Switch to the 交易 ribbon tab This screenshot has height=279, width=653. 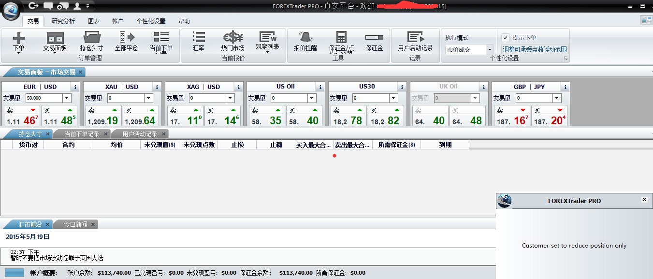(33, 21)
